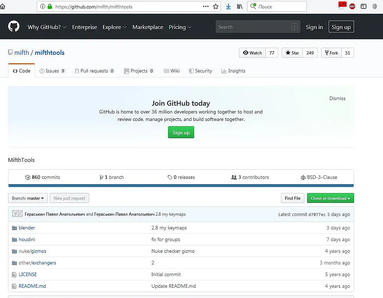Click the AdBlock Plus extension icon

coord(352,7)
